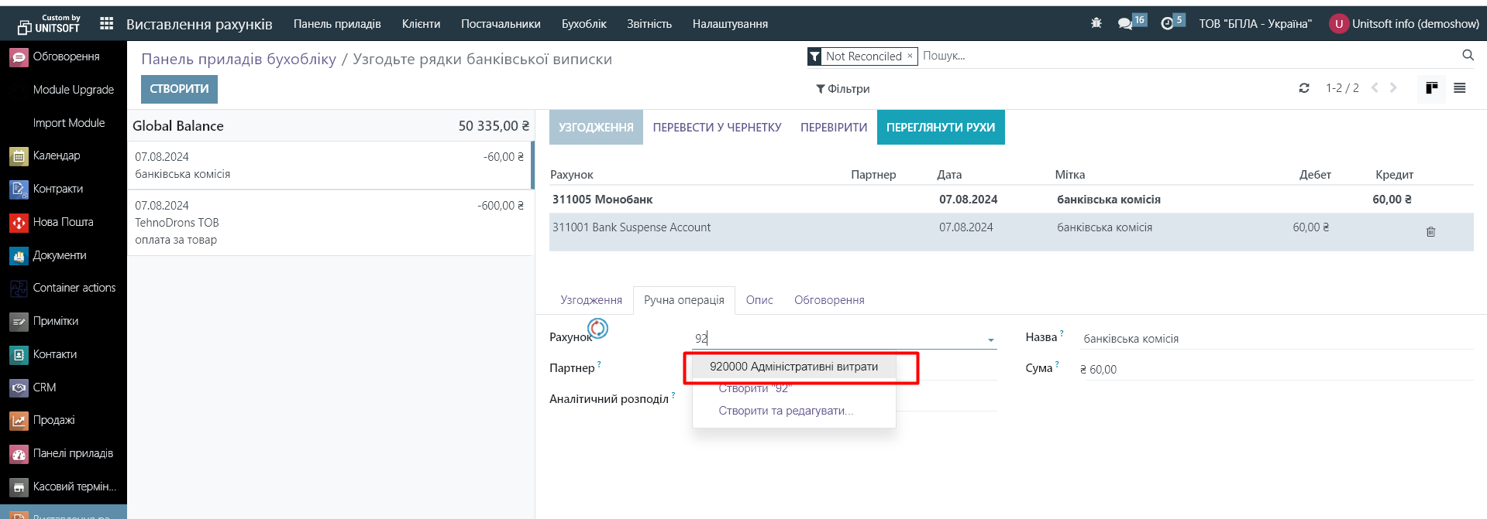This screenshot has width=1487, height=519.
Task: Open the Рахунок field dropdown arrow
Action: (x=990, y=340)
